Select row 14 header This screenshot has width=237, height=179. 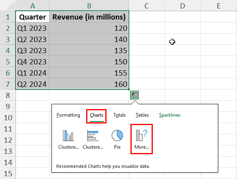click(8, 162)
